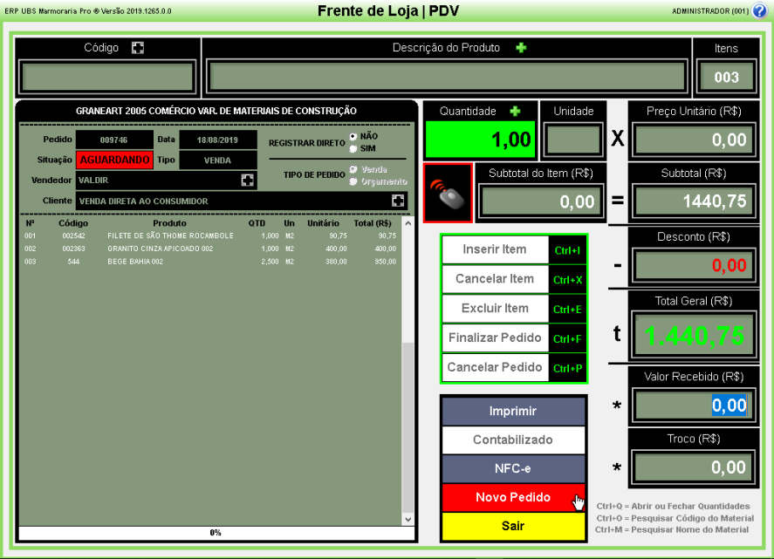The image size is (774, 559).
Task: Click the green plus beside Quantidade
Action: [515, 111]
